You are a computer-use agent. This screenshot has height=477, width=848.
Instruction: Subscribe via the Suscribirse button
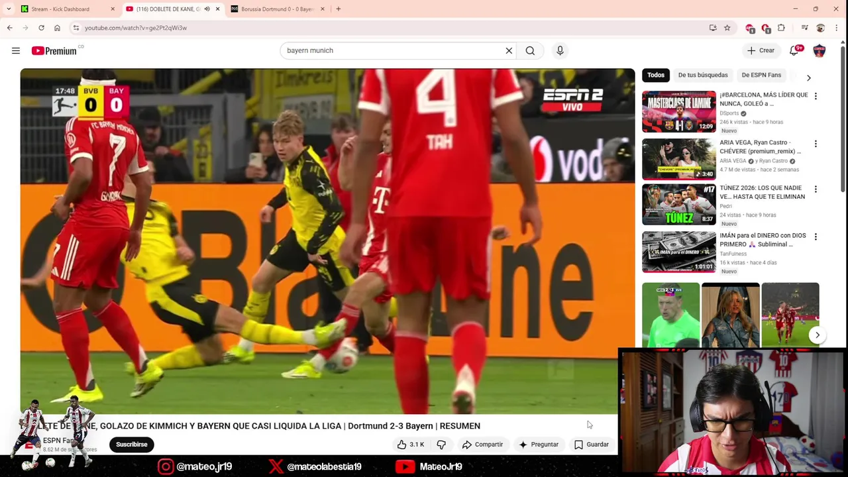[132, 445]
